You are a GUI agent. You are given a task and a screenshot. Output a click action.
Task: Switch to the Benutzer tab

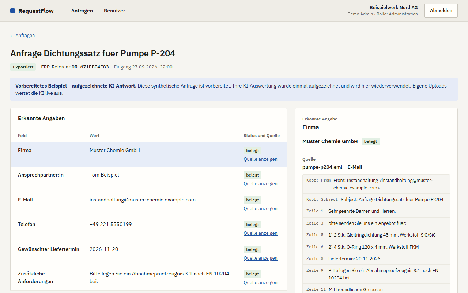[x=114, y=11]
